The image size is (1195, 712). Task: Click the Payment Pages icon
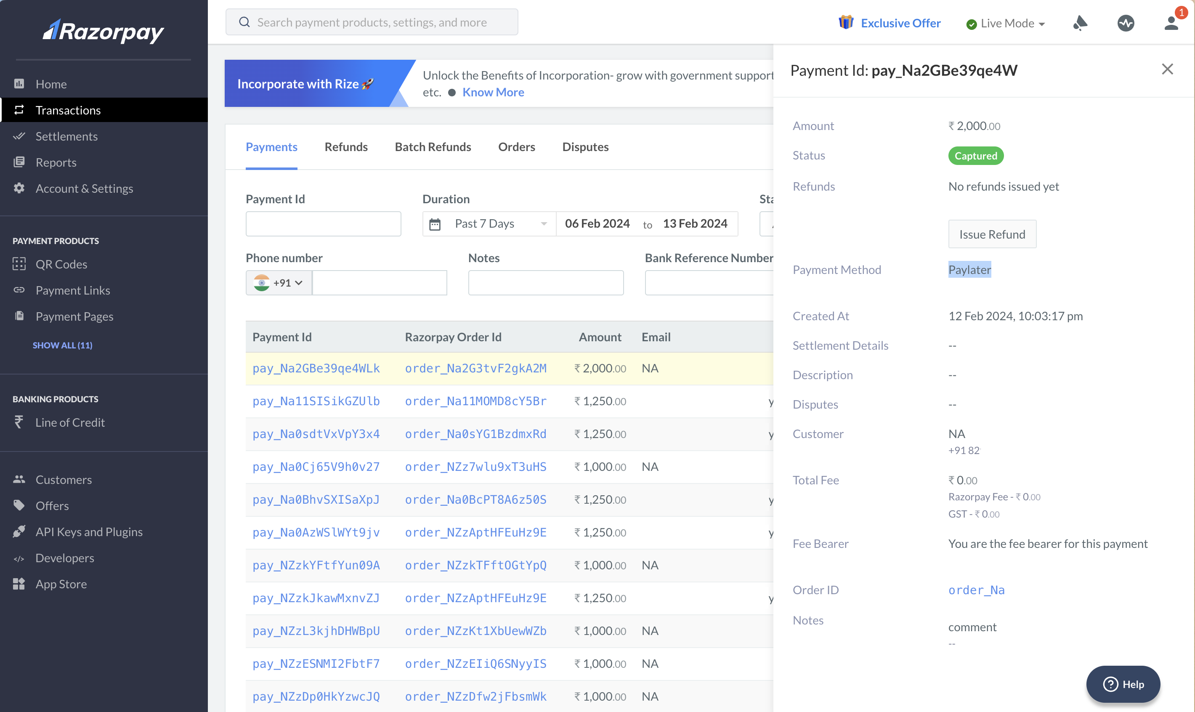tap(19, 316)
